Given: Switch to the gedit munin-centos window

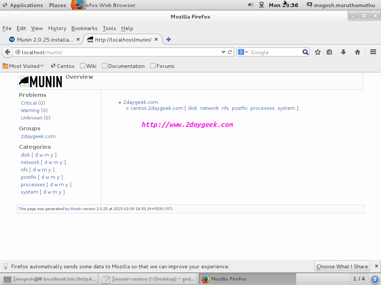Looking at the screenshot, I should [x=148, y=279].
